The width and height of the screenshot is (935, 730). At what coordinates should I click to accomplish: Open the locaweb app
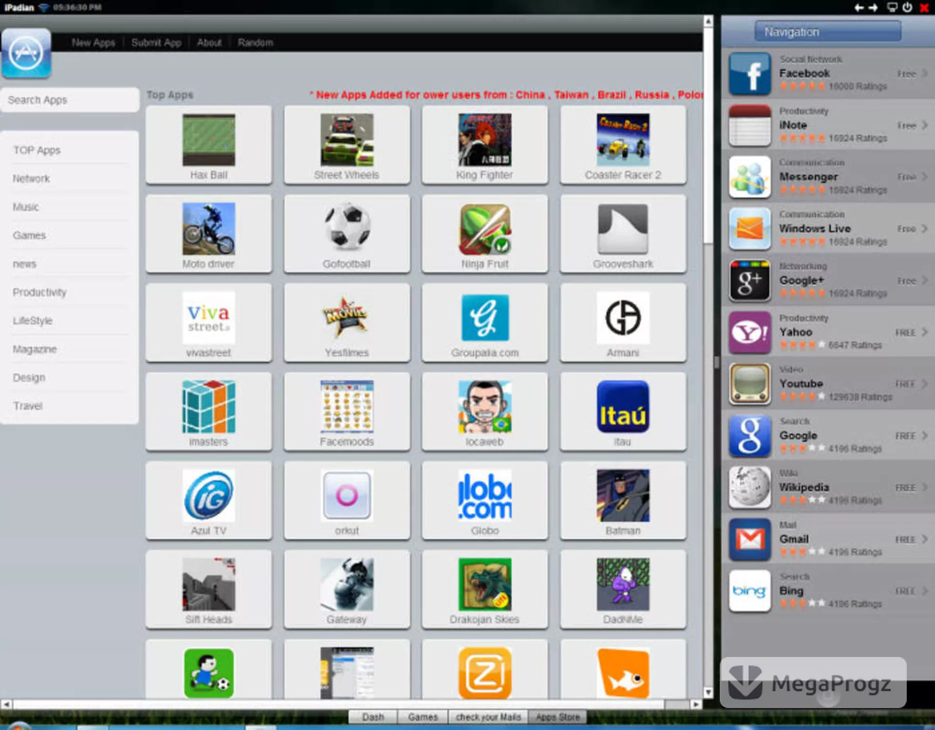(x=485, y=412)
